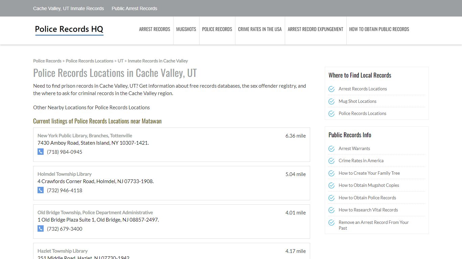462x259 pixels.
Task: Click checkmark icon next to Crime Rates in America
Action: tap(331, 161)
